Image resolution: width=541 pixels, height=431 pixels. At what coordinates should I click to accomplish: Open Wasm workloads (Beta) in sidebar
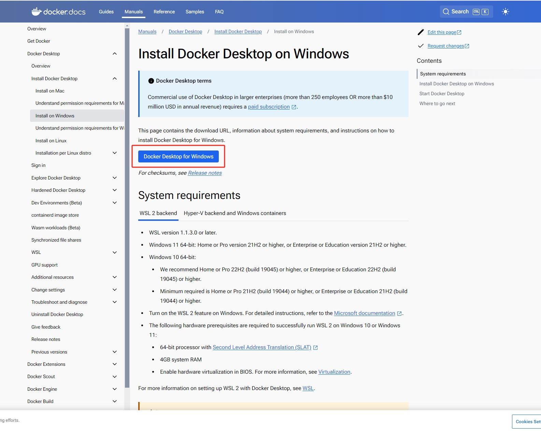tap(56, 228)
